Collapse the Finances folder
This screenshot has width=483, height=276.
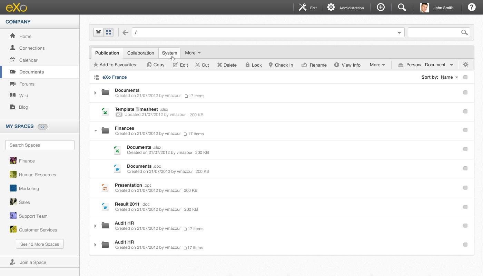[96, 130]
